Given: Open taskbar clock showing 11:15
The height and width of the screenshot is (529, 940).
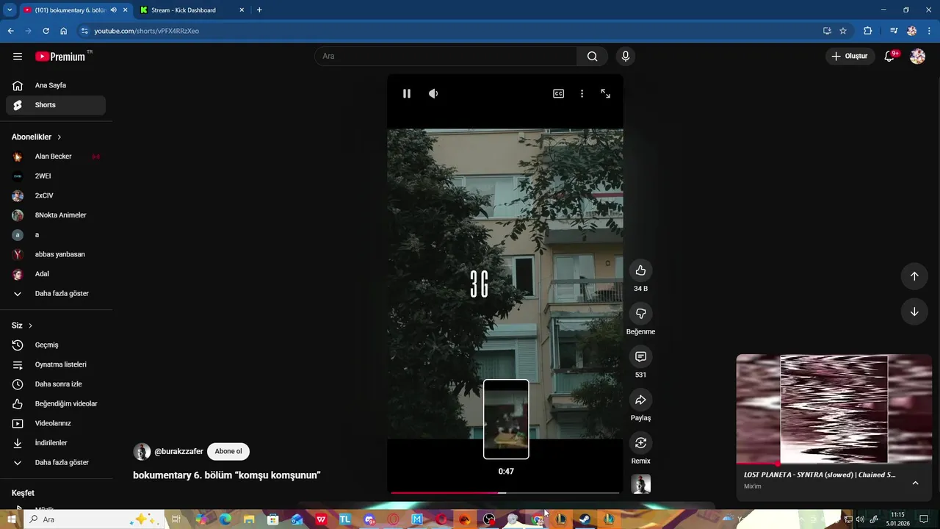Looking at the screenshot, I should click(x=897, y=519).
